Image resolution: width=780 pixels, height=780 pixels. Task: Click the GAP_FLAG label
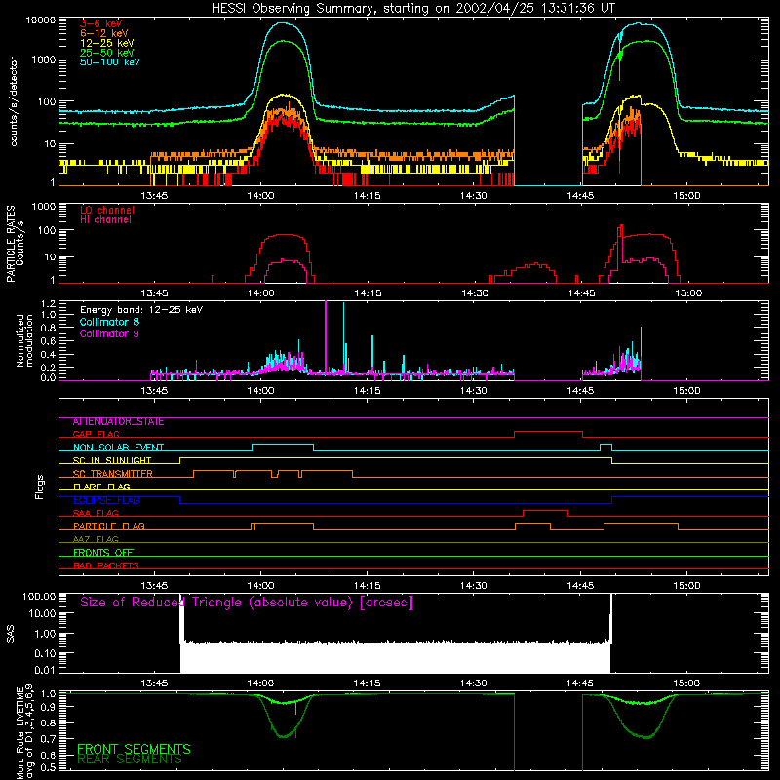click(x=96, y=434)
